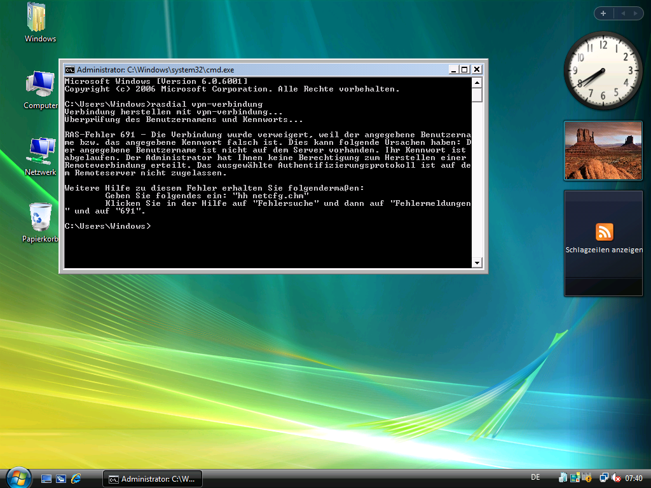Image resolution: width=651 pixels, height=488 pixels.
Task: Click the Schlagzeilen anzeigen link
Action: coord(604,250)
